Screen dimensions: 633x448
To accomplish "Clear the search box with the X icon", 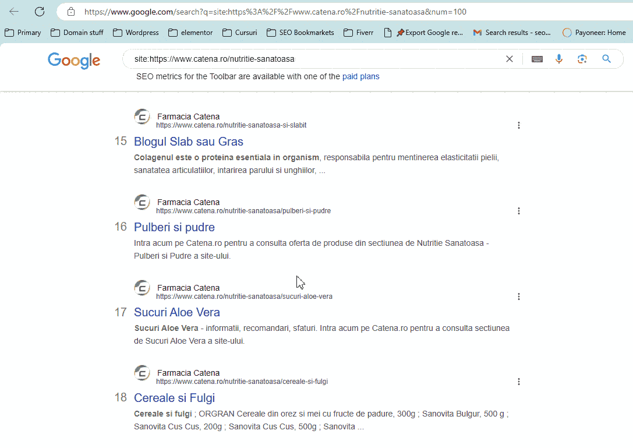I will point(510,59).
